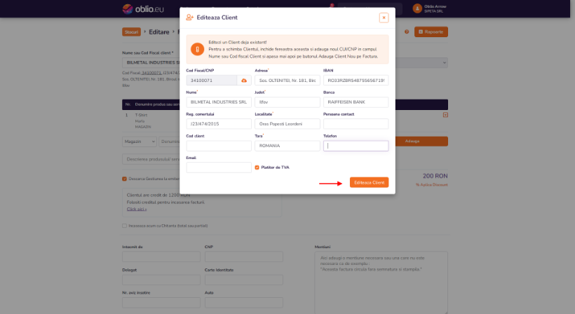This screenshot has width=575, height=314.
Task: Select the Editare breadcrumb item
Action: coord(158,32)
